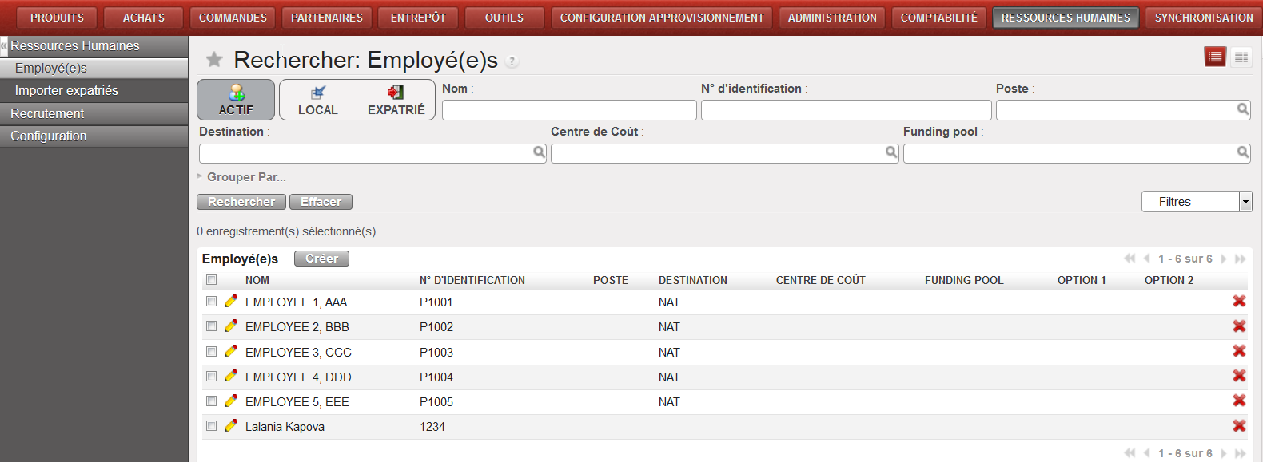Open the Centre de Coût lookup
1263x462 pixels.
tap(891, 152)
